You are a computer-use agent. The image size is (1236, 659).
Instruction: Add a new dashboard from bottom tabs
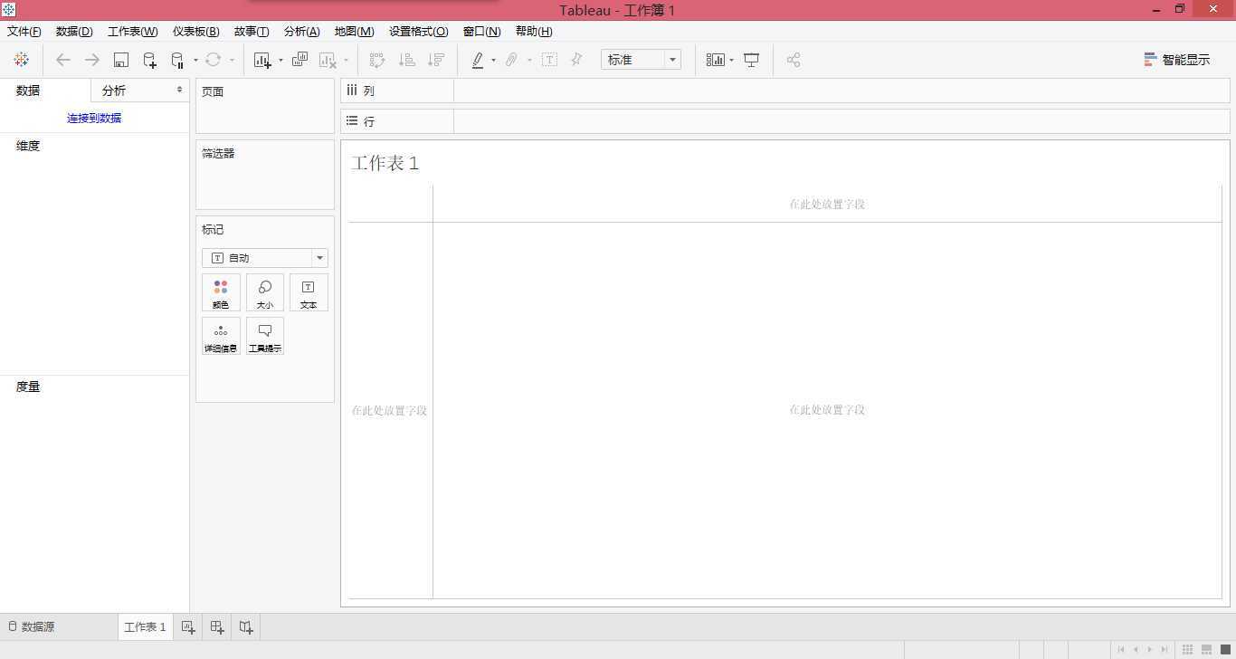point(217,626)
